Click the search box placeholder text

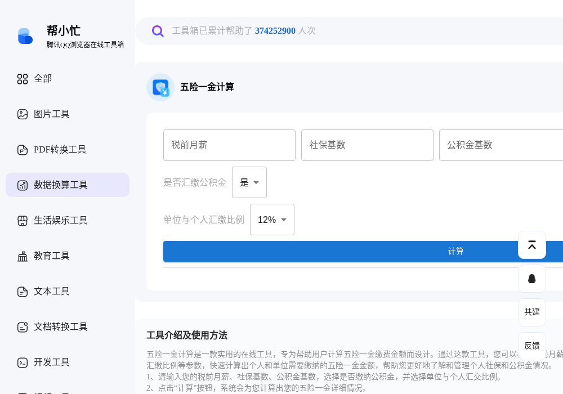244,31
